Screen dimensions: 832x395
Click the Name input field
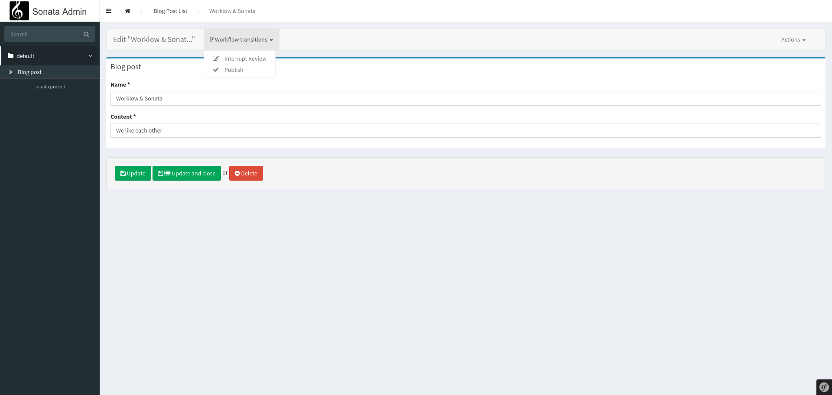point(465,98)
